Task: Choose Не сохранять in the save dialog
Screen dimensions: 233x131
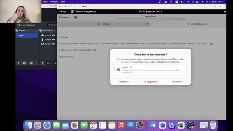Action: click(x=150, y=82)
